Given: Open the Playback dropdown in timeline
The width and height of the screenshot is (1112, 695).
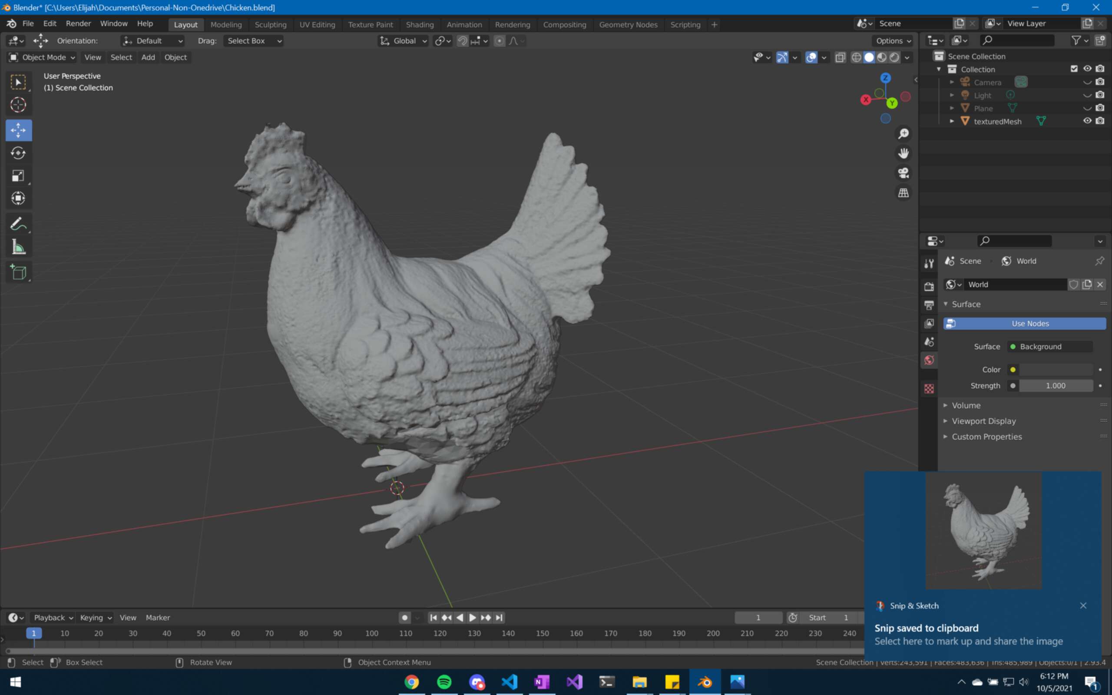Looking at the screenshot, I should click(x=53, y=617).
